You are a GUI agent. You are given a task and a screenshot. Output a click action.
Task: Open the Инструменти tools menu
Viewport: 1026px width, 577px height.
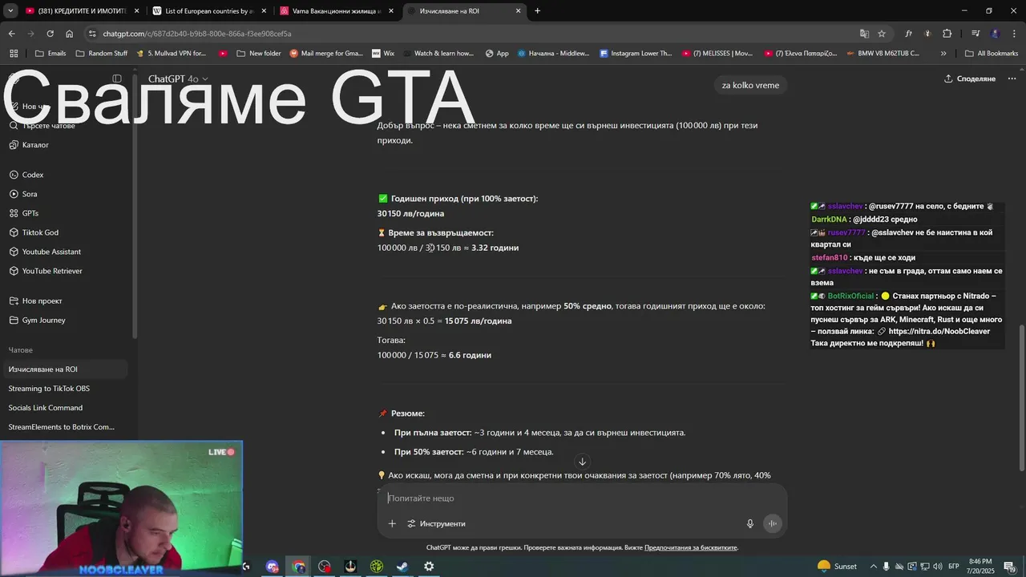(436, 524)
